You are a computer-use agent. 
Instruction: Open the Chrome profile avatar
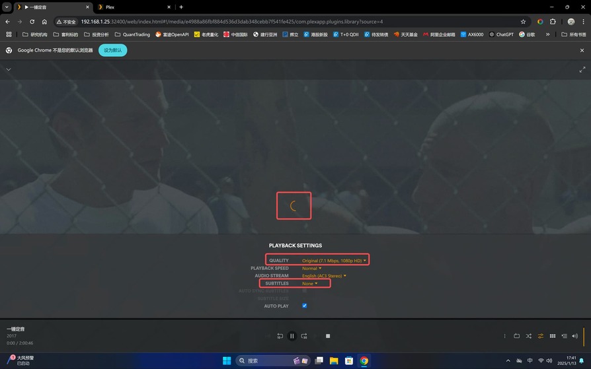(x=571, y=22)
